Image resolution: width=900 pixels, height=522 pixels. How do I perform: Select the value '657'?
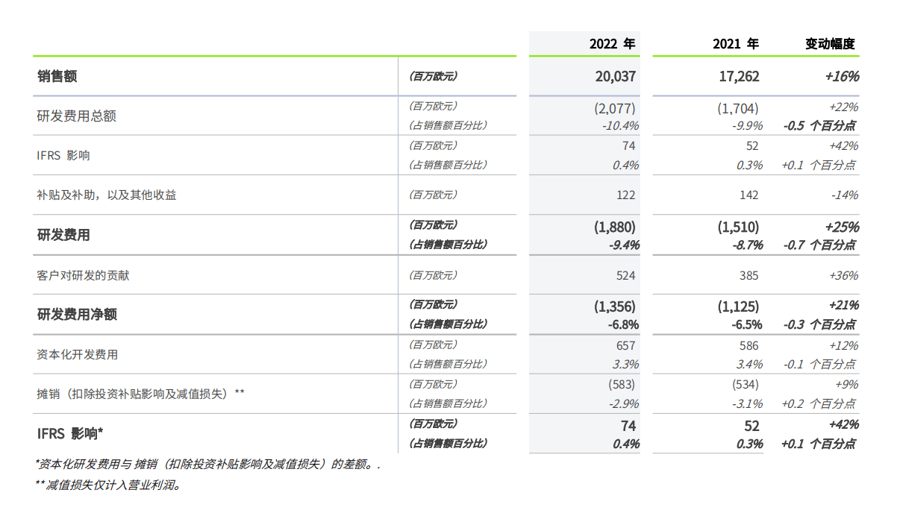pos(626,345)
